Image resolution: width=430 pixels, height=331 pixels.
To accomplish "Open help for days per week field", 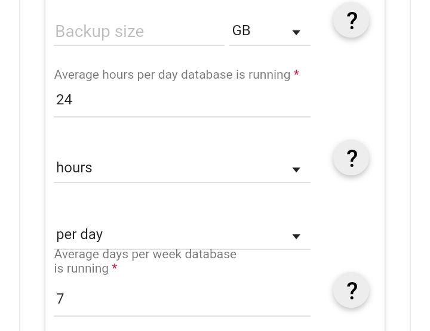I will coord(351,290).
